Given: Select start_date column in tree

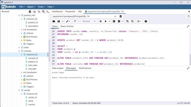Looking at the screenshot, I should [x=33, y=65].
